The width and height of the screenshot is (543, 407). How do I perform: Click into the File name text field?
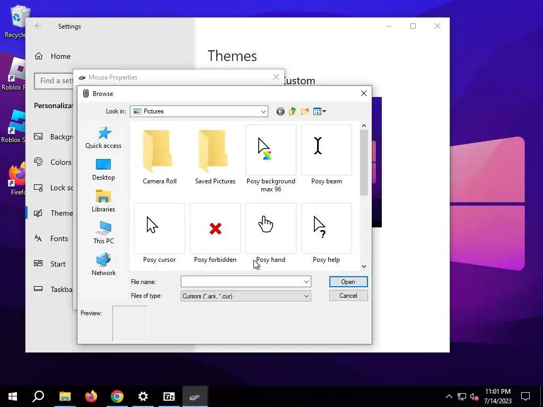(242, 282)
